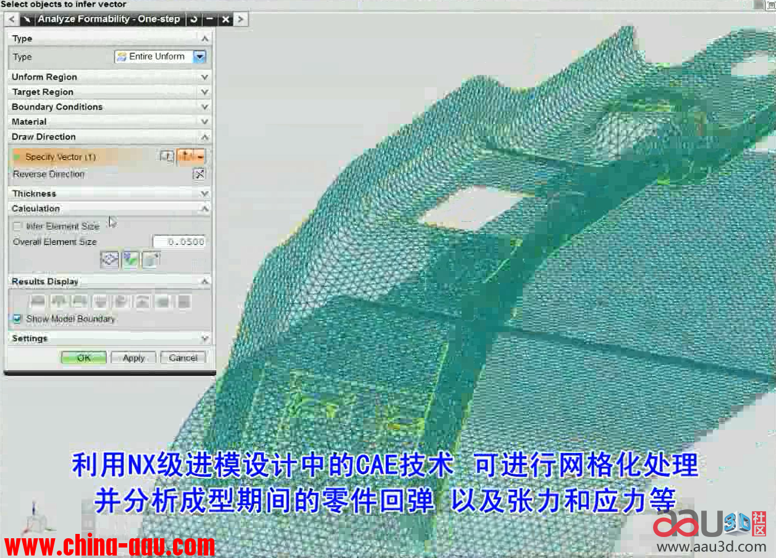Viewport: 776px width, 558px height.
Task: Click the Reset icon in the dialog title bar
Action: tap(194, 19)
